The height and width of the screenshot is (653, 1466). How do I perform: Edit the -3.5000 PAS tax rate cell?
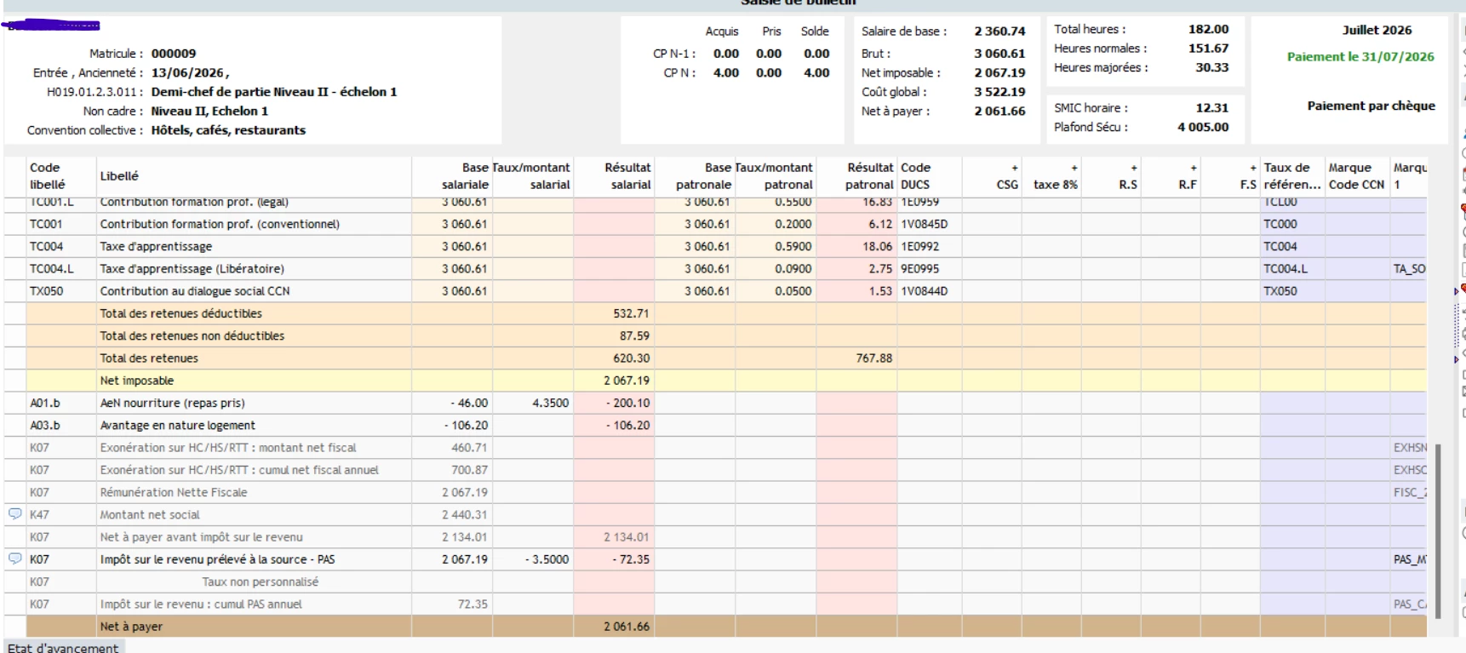click(533, 559)
